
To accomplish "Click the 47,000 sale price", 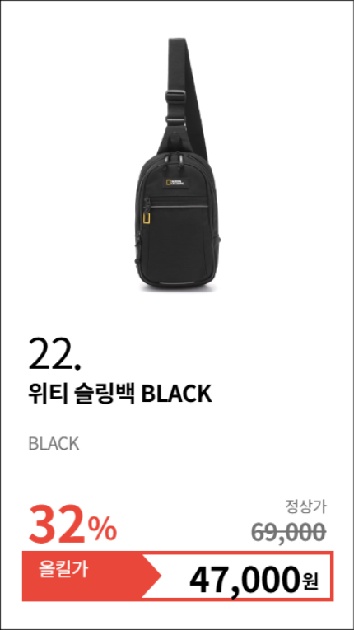I will (x=245, y=581).
